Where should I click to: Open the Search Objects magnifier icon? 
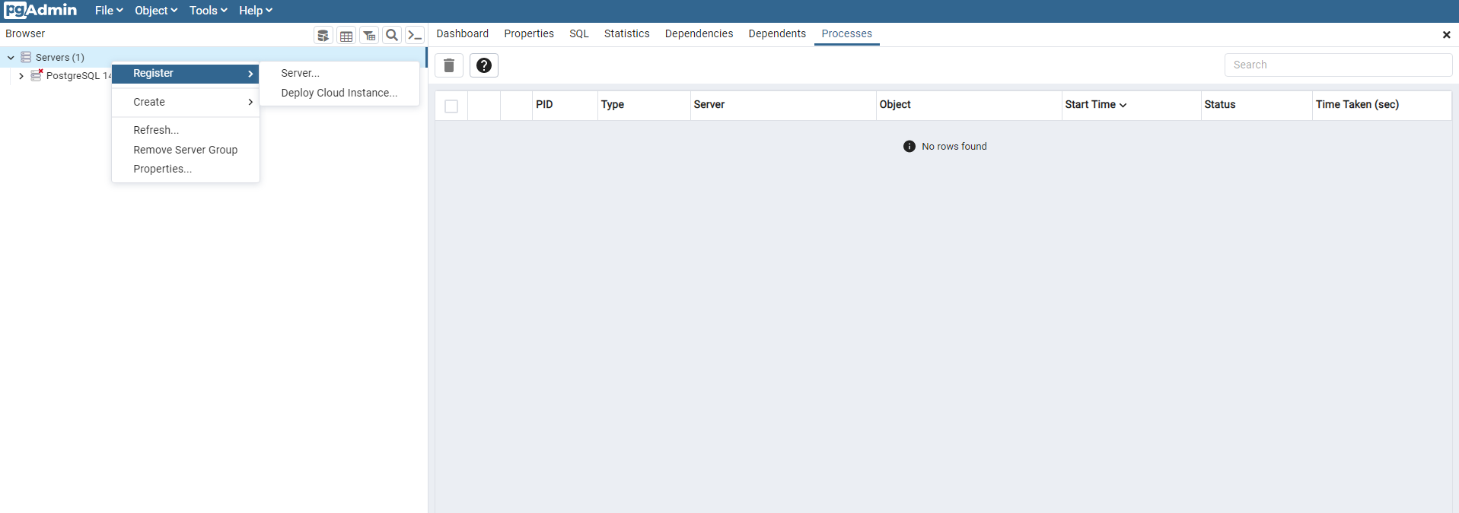pos(392,36)
